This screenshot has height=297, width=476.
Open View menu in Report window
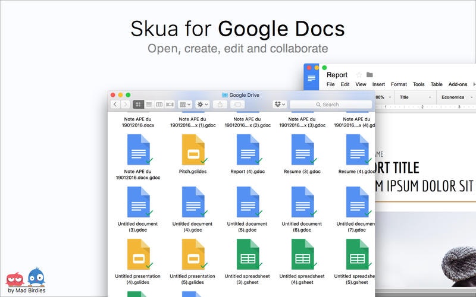(361, 84)
